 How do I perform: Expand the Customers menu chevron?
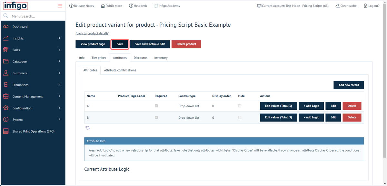click(59, 73)
